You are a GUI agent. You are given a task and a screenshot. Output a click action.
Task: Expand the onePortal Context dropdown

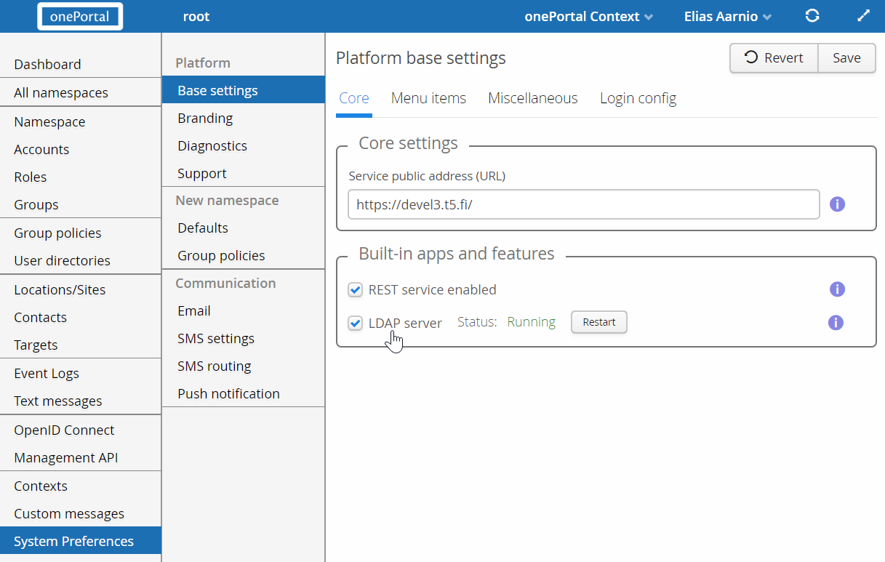click(588, 17)
